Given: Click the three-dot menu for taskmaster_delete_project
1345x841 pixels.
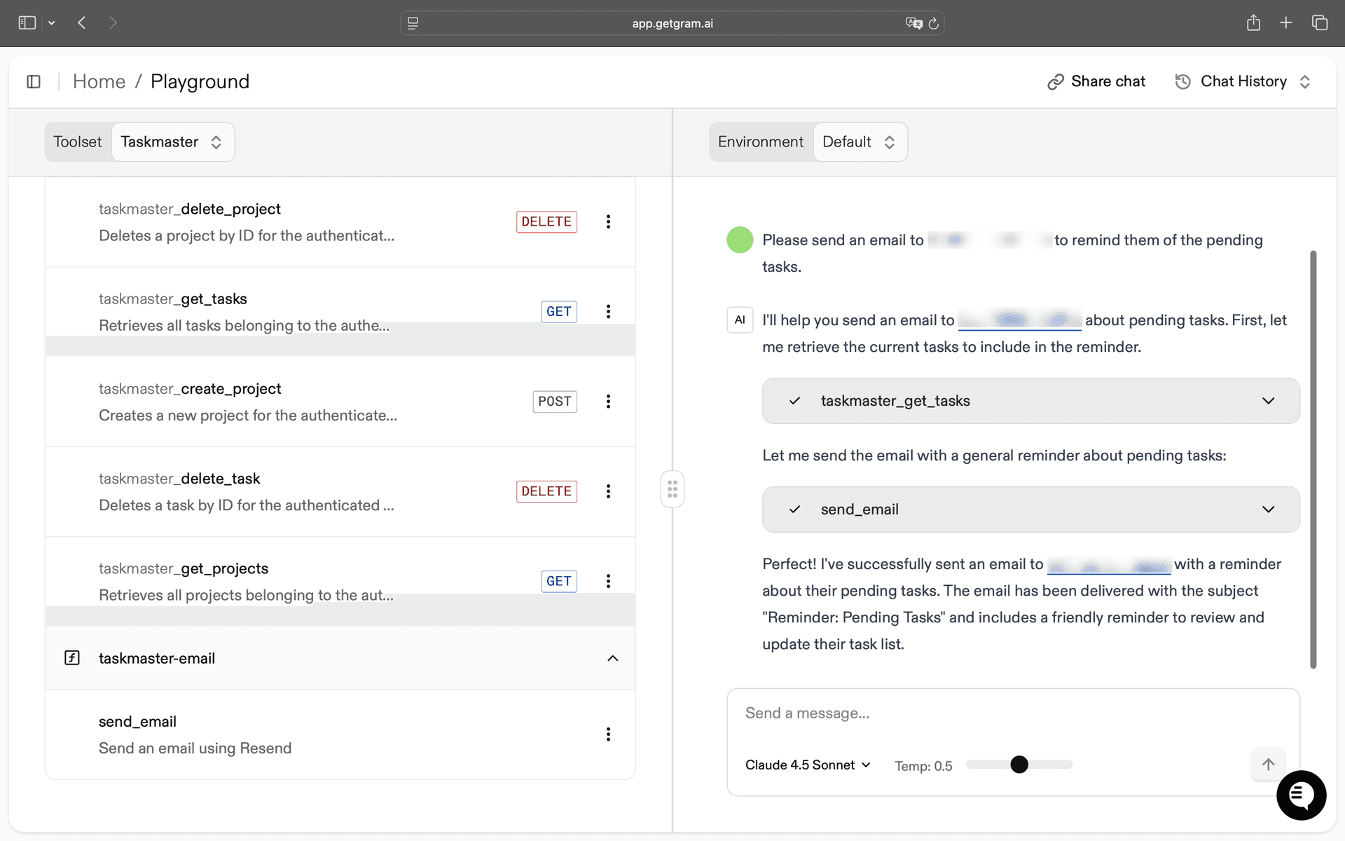Looking at the screenshot, I should [608, 221].
